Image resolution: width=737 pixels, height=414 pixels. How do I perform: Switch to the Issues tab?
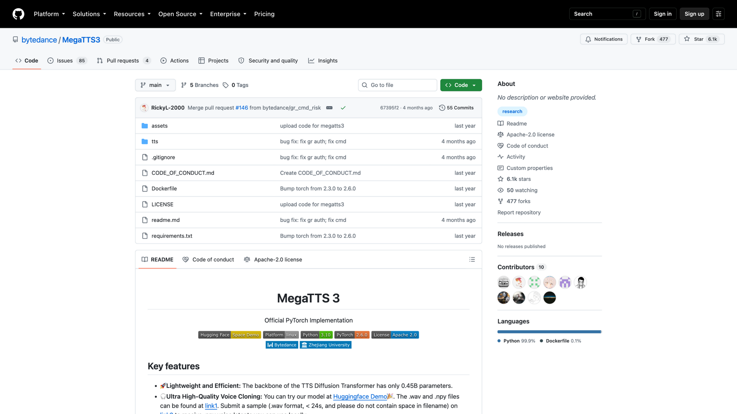(67, 61)
